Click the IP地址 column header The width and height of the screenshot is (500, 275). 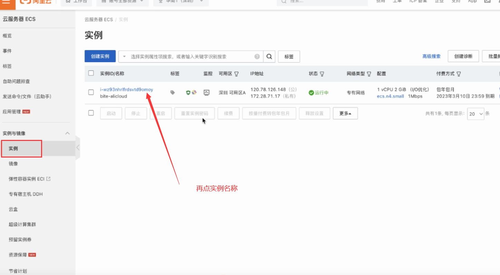[x=257, y=74]
